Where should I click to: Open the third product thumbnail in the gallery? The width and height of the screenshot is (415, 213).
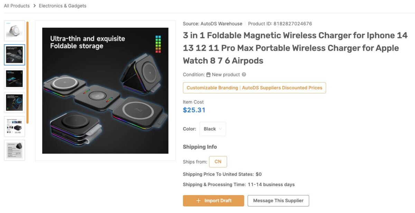15,78
